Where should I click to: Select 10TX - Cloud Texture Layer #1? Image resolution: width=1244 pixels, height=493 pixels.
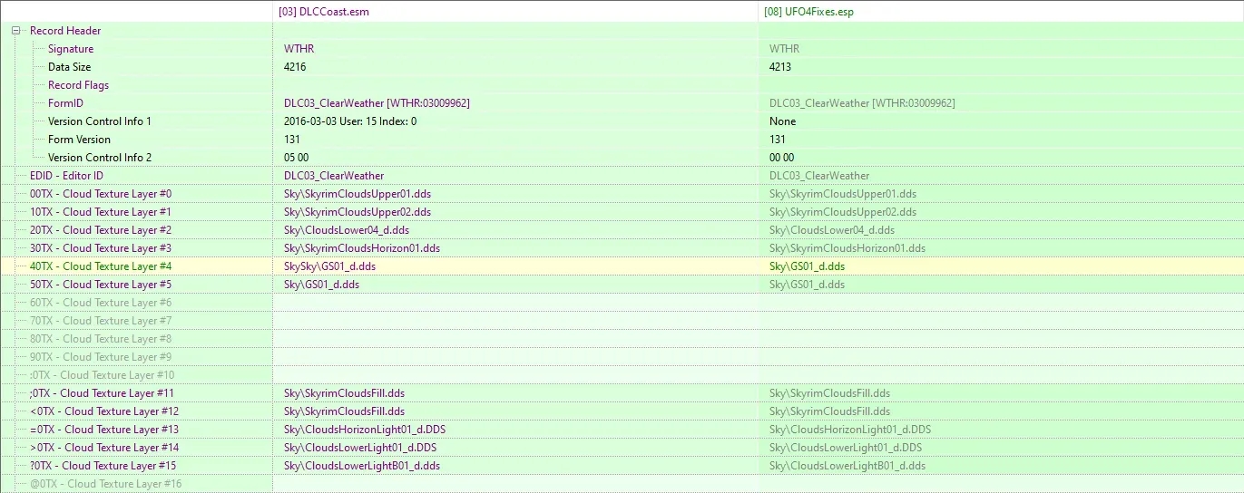pos(101,212)
